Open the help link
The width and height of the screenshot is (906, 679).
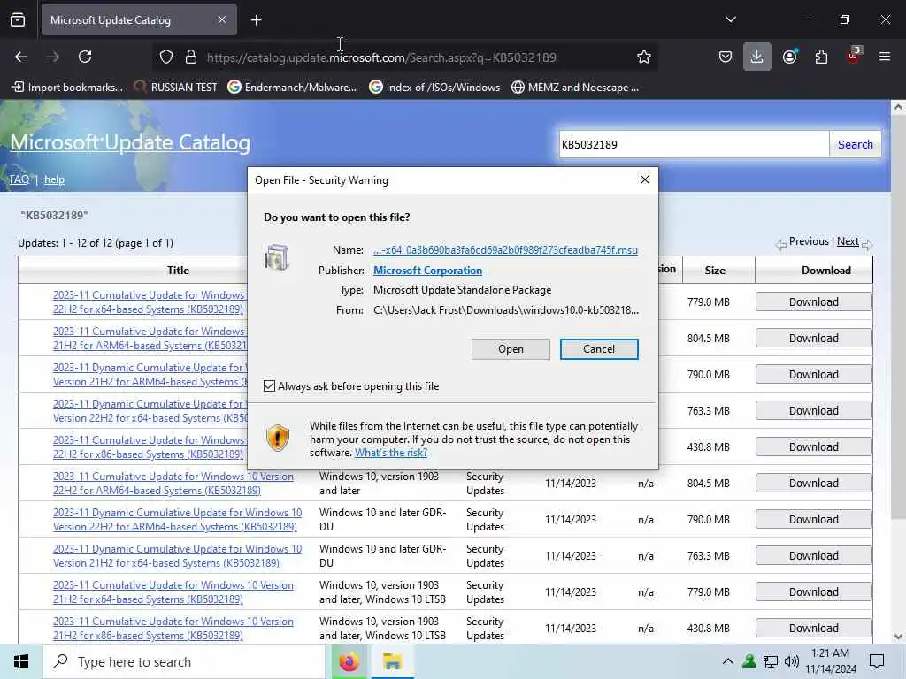pyautogui.click(x=54, y=179)
